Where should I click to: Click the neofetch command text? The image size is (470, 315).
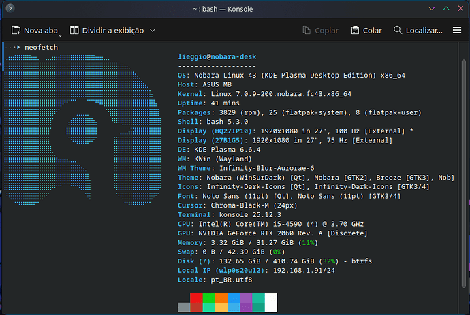41,48
